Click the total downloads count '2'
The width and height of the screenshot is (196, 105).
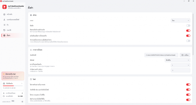(x=22, y=93)
